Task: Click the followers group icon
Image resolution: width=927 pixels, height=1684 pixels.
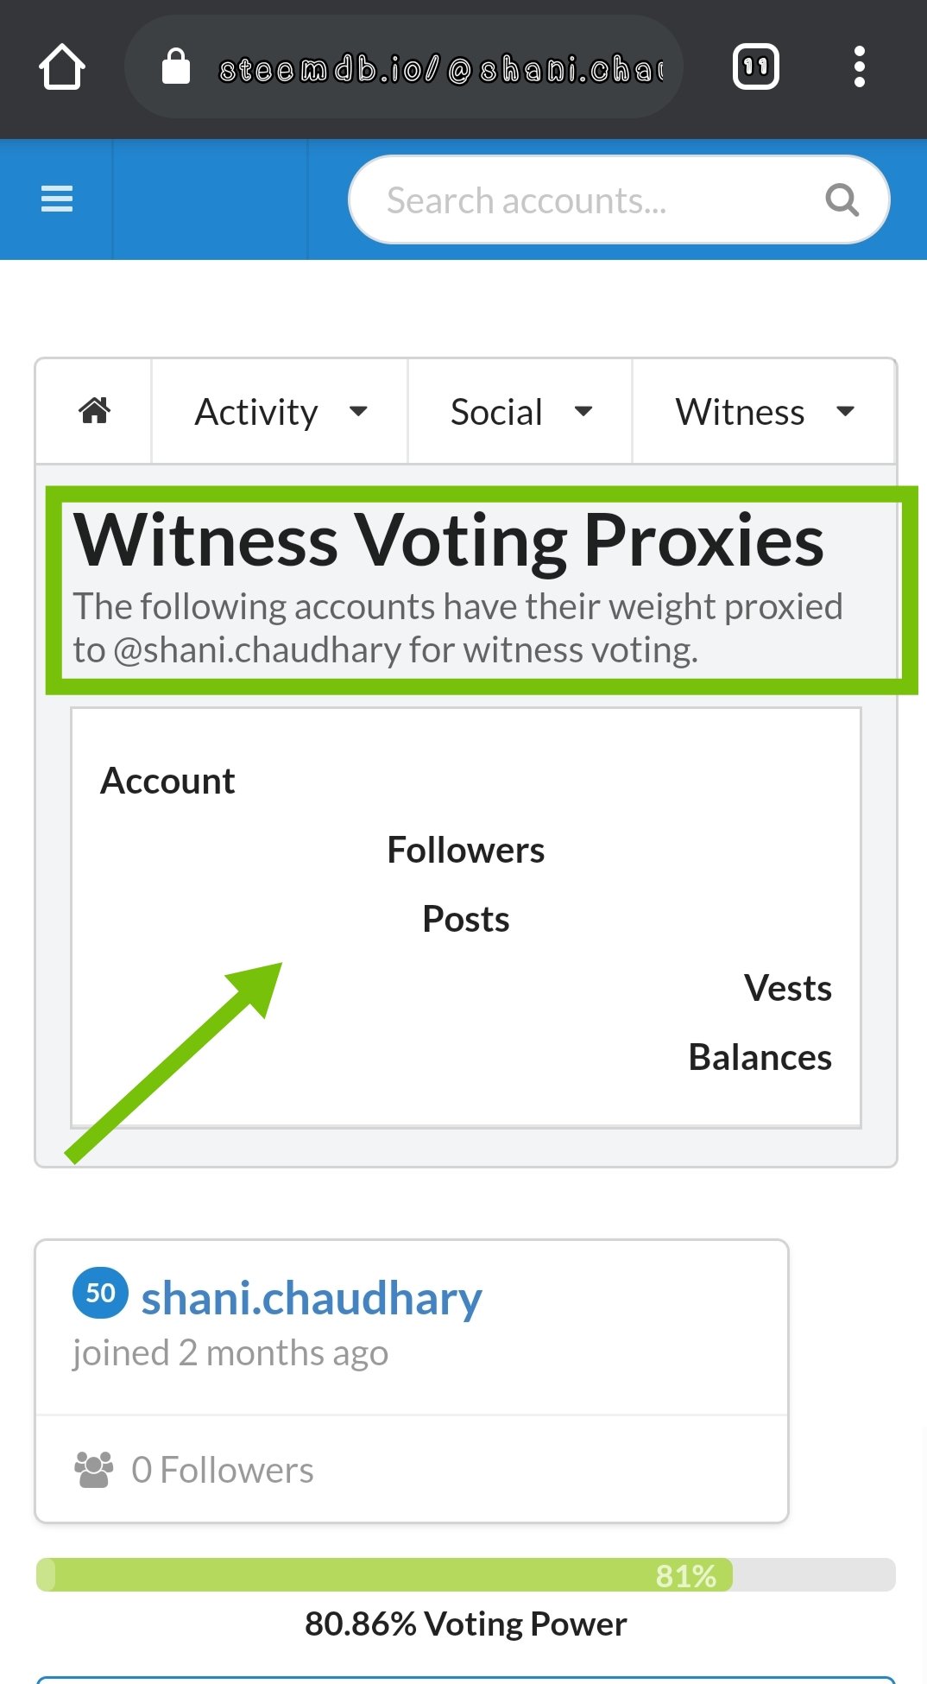Action: point(94,1469)
